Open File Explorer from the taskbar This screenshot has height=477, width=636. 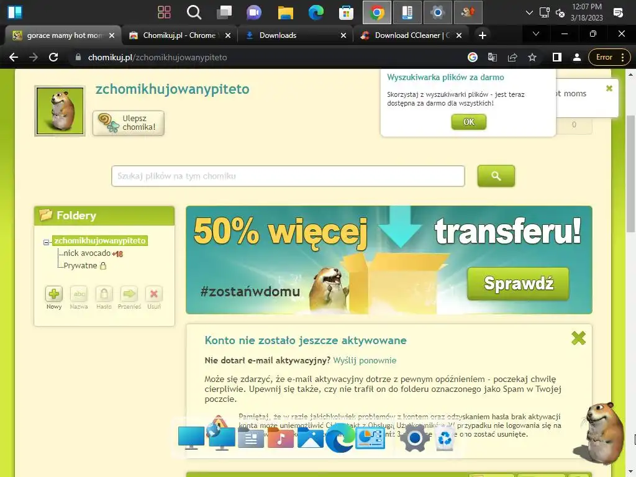click(x=285, y=12)
